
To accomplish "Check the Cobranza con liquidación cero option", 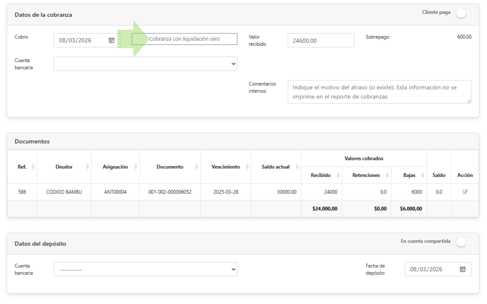I will click(x=185, y=39).
